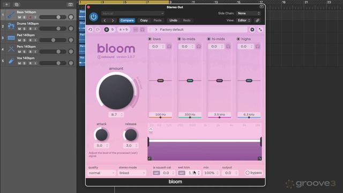Viewport: 343px width, 193px height.
Task: Solo the Drums 140bpm track
Action: click(25, 28)
